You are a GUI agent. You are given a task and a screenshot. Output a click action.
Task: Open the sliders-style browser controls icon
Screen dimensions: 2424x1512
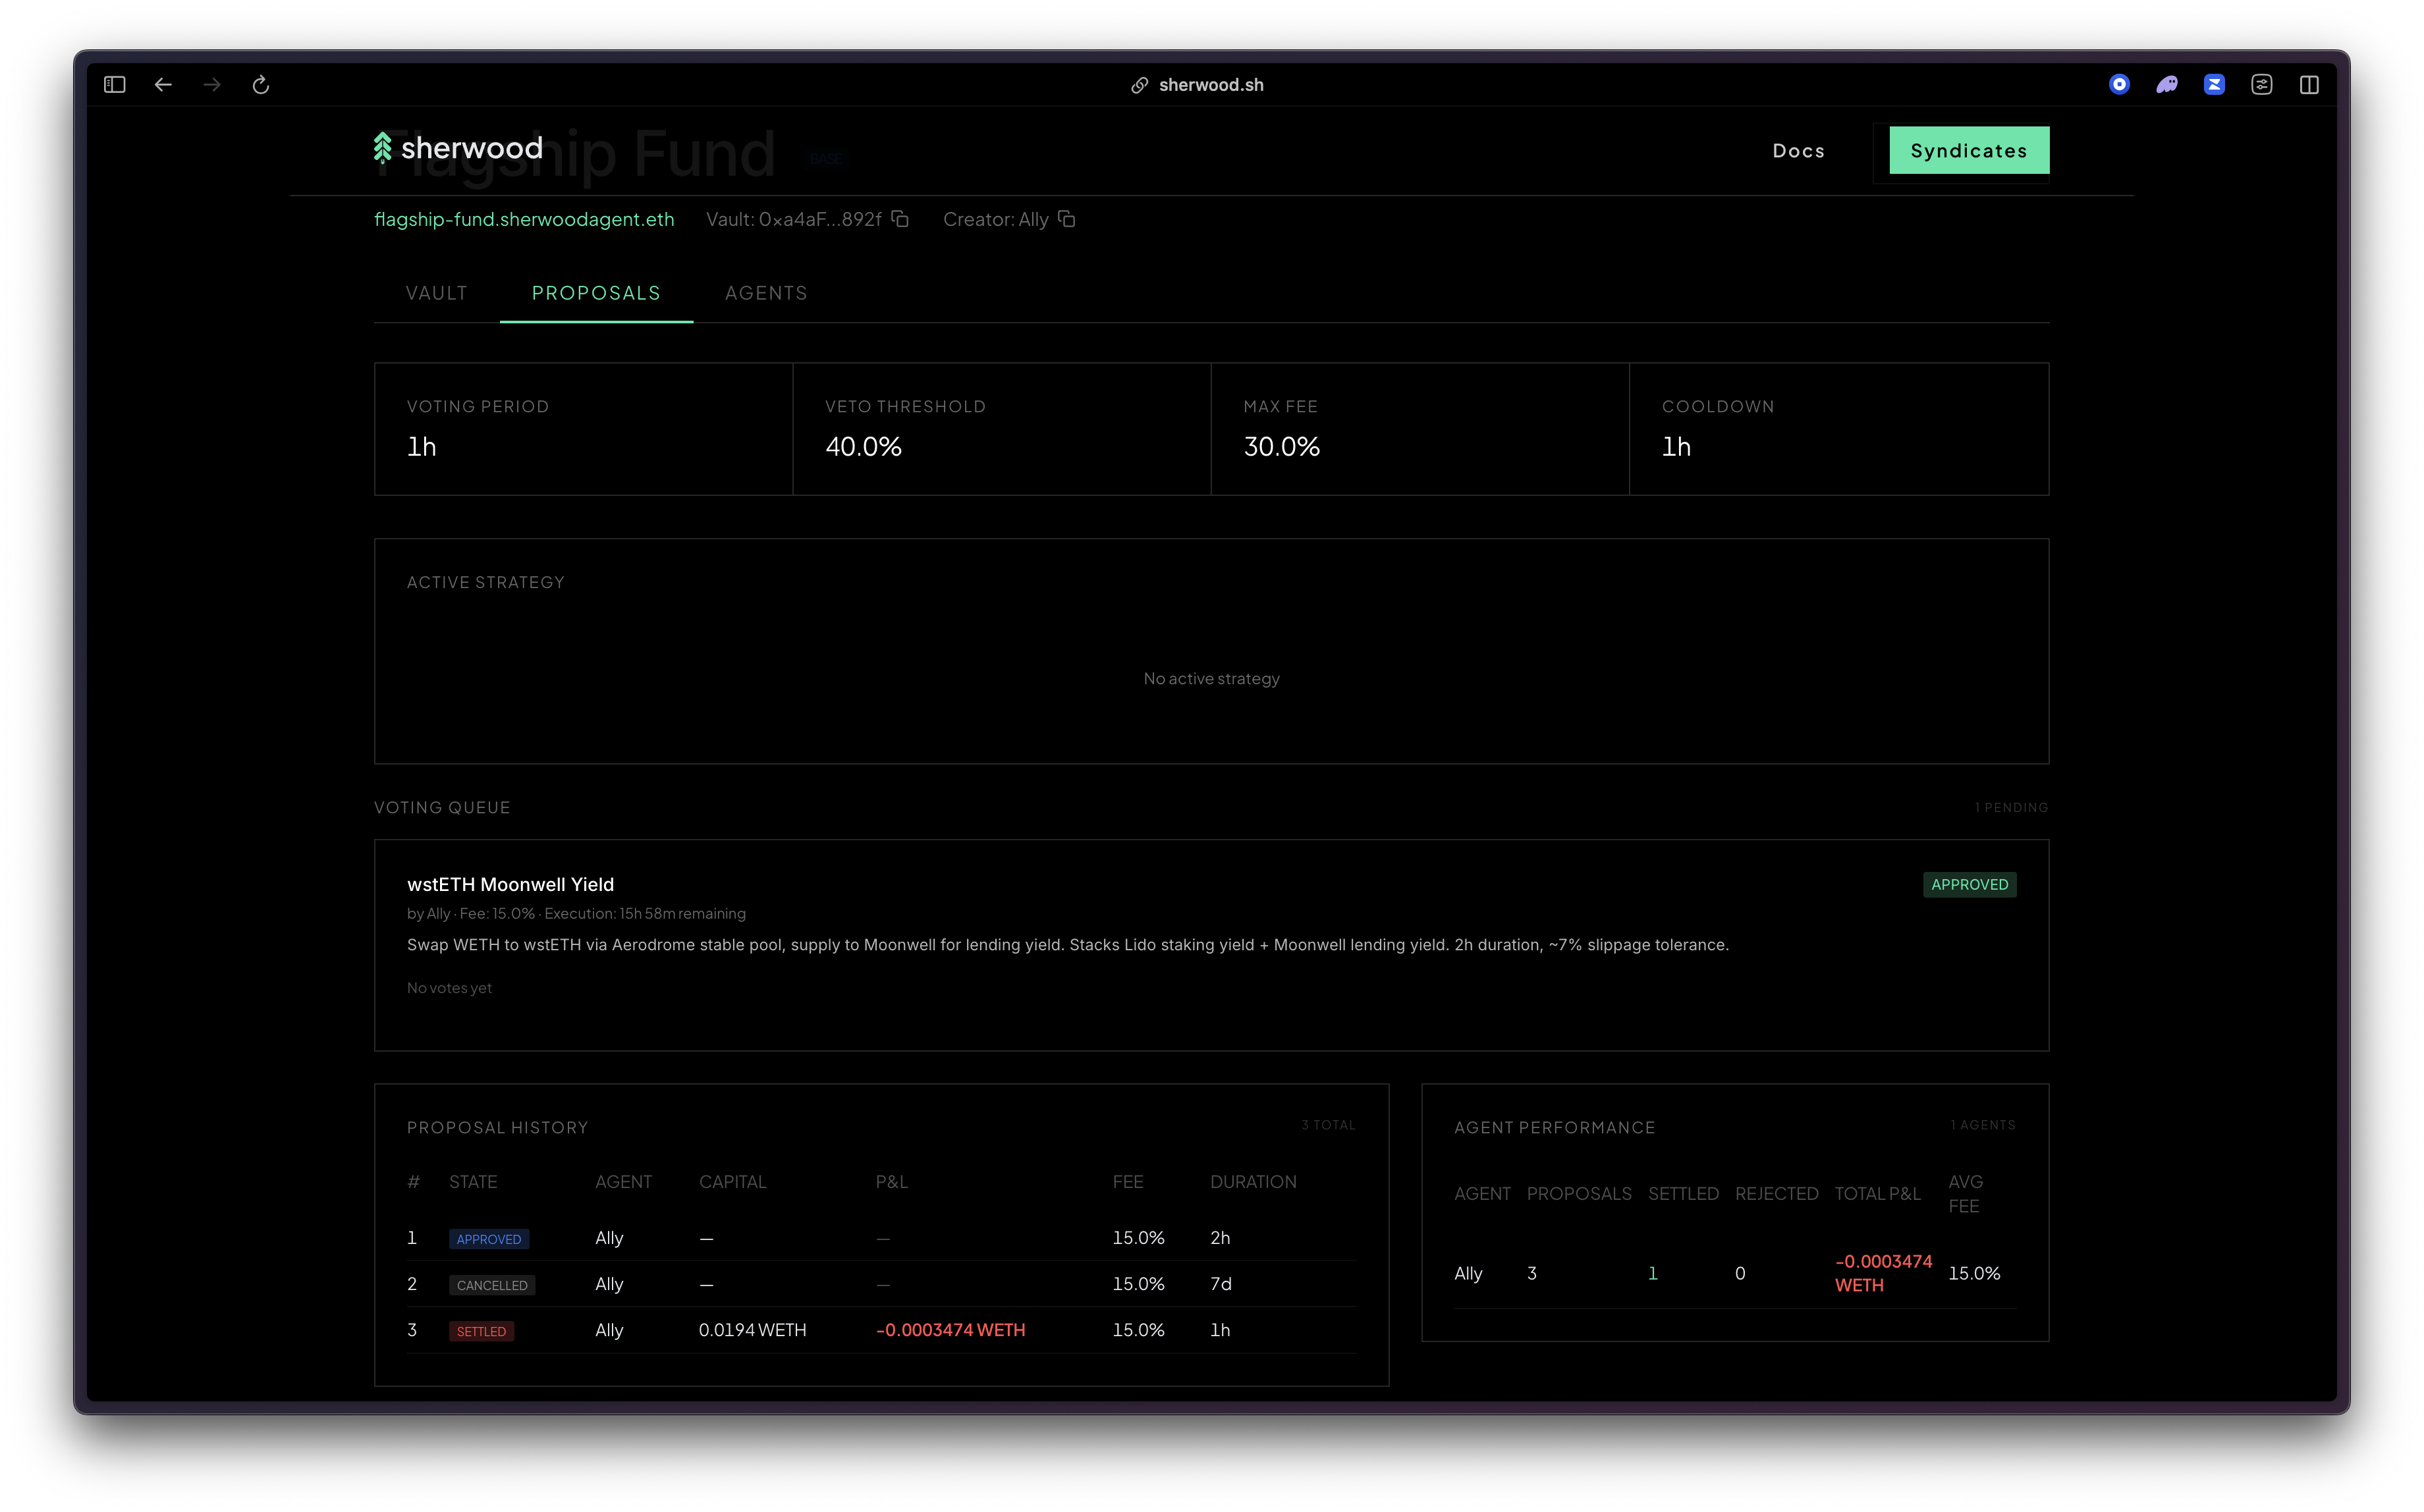pyautogui.click(x=2262, y=85)
